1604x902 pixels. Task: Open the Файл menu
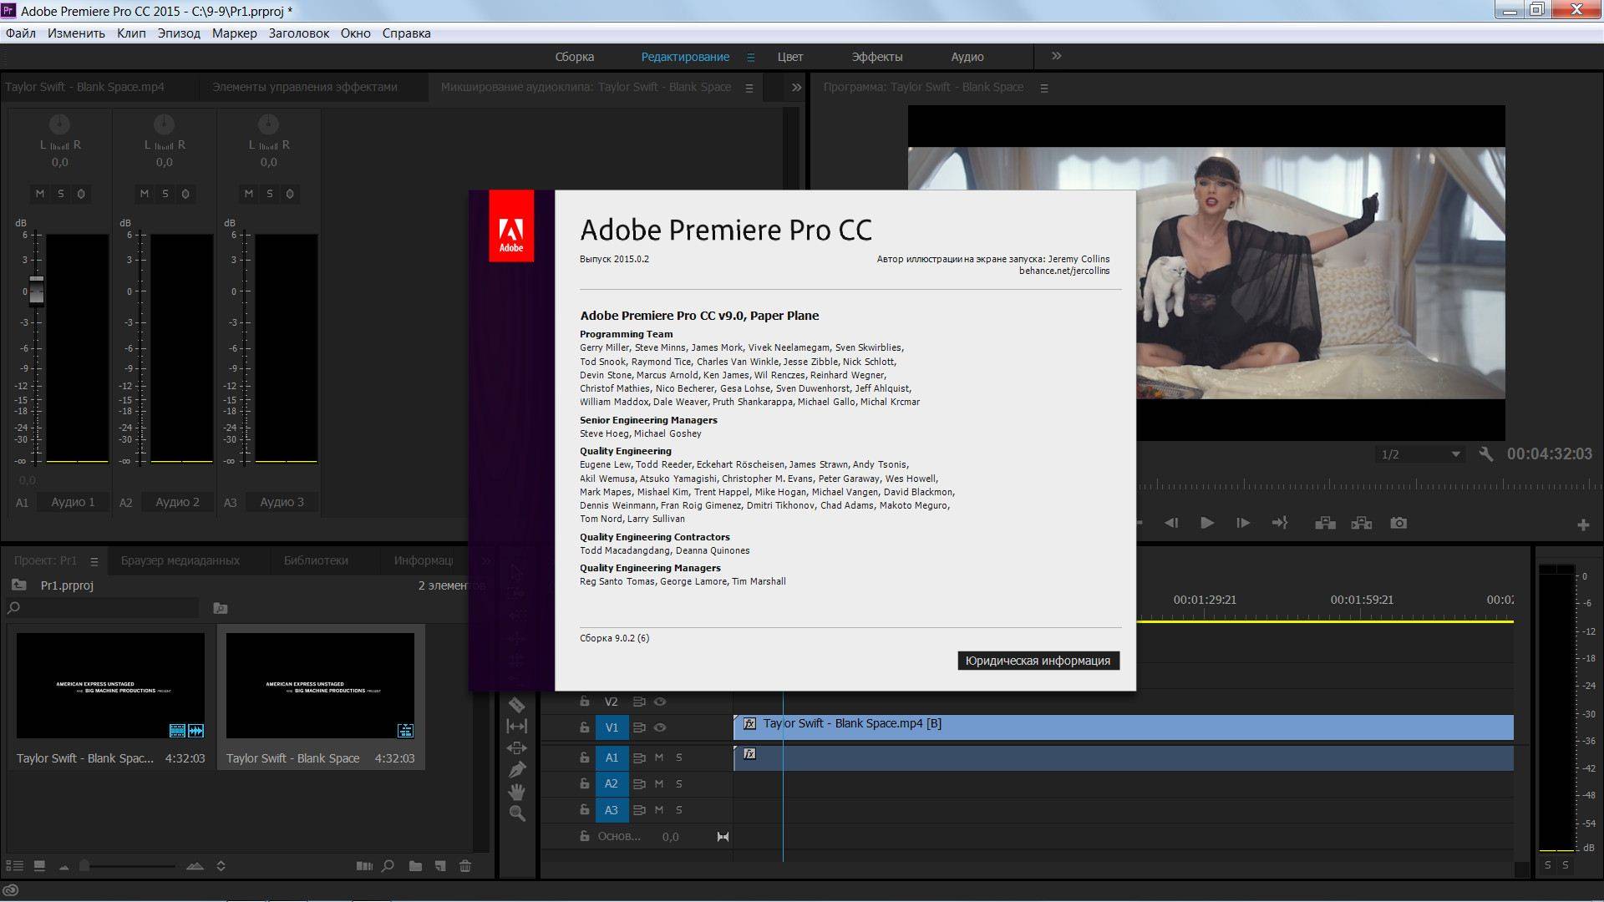[20, 33]
